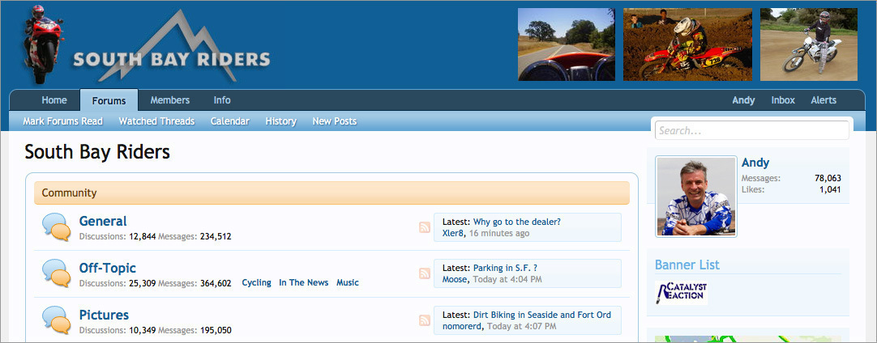Image resolution: width=877 pixels, height=343 pixels.
Task: Click the South Bay Riders mountain logo
Action: pos(172,47)
